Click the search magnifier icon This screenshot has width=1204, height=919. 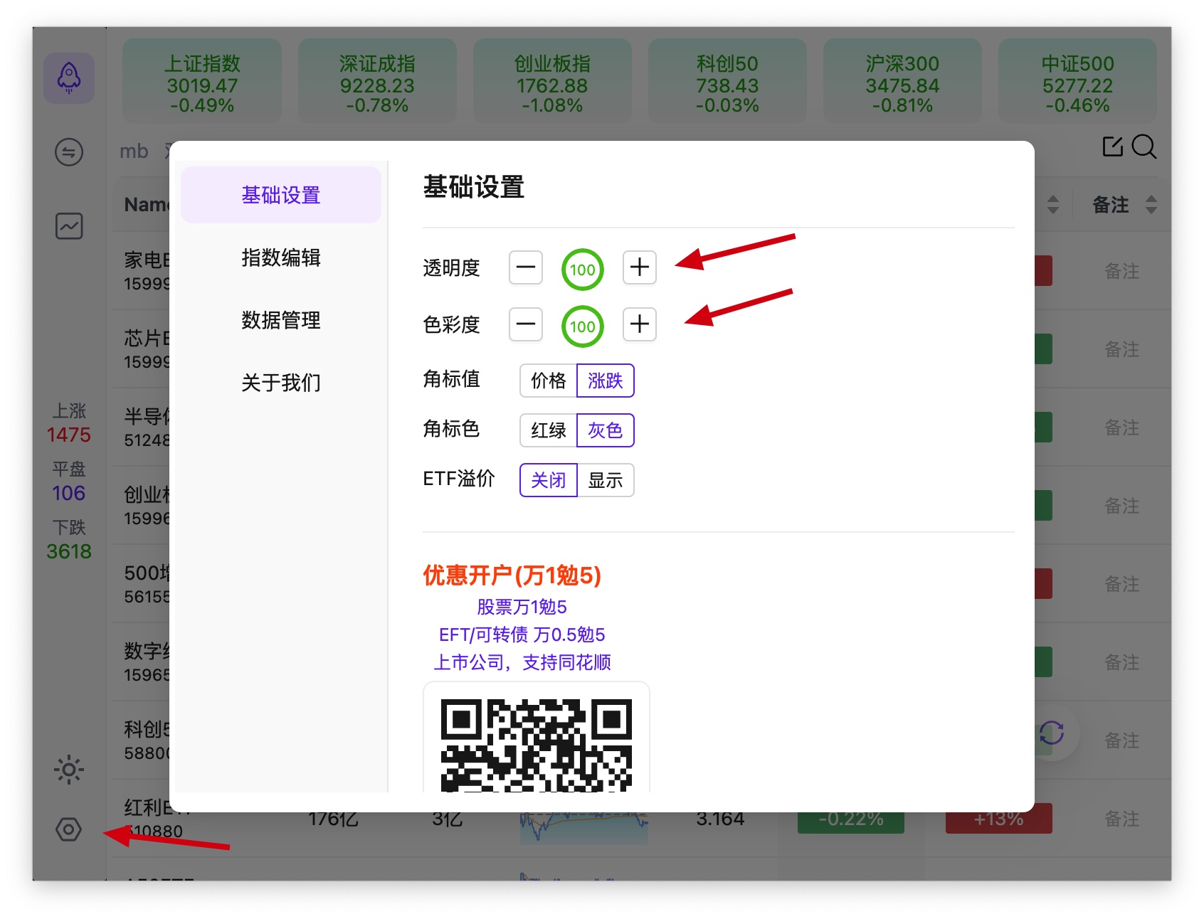point(1144,147)
